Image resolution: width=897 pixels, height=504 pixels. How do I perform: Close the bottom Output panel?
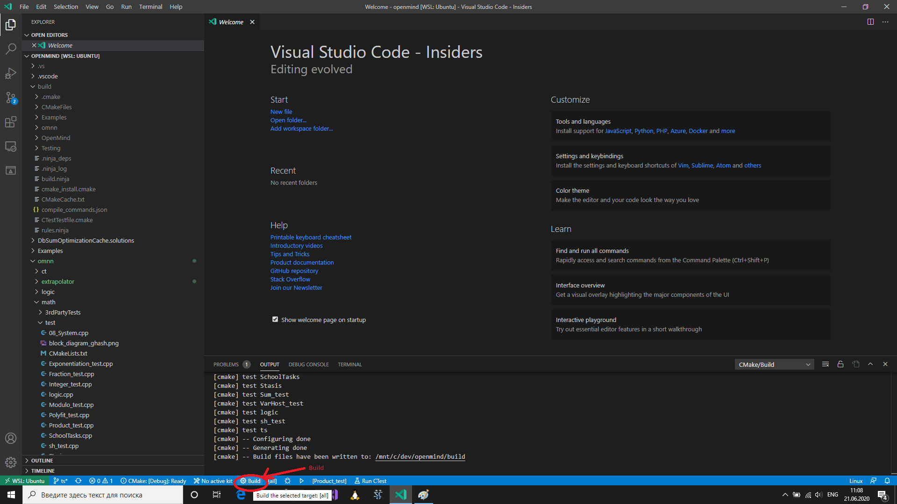point(885,364)
